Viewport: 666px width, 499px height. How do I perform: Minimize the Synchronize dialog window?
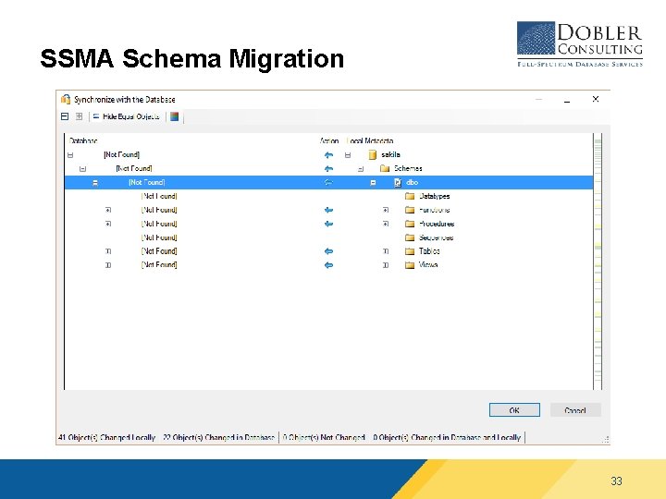(x=539, y=99)
